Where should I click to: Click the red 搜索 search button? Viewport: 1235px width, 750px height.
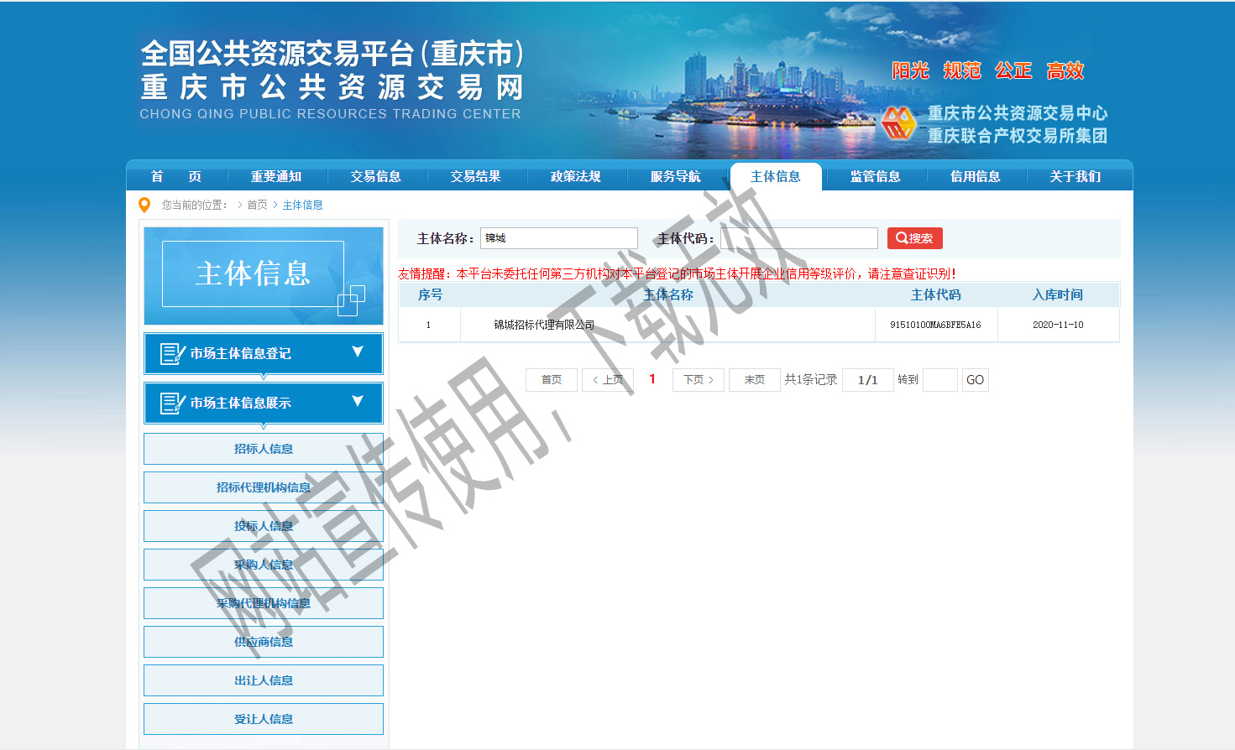(914, 238)
